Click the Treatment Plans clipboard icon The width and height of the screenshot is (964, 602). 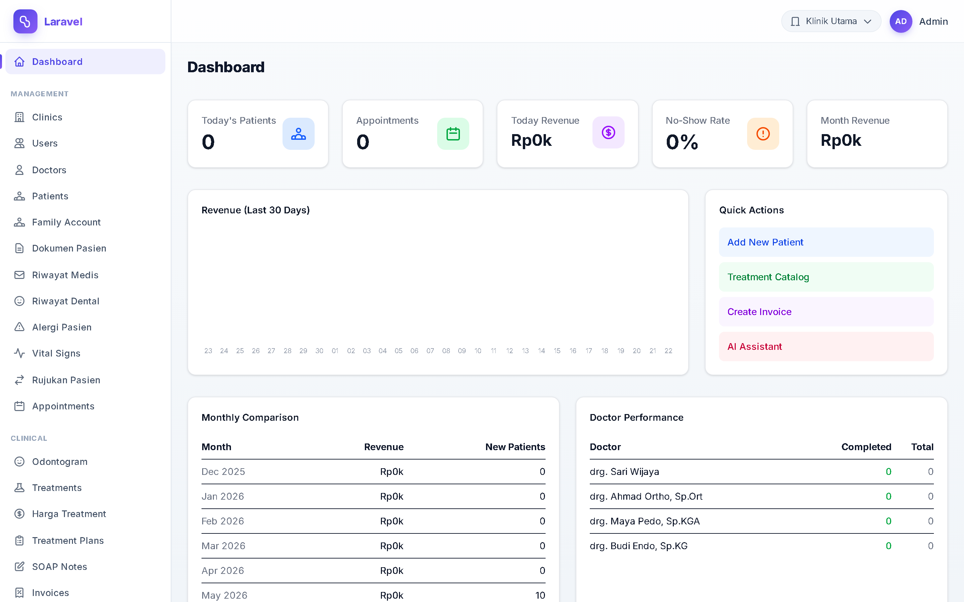(19, 541)
